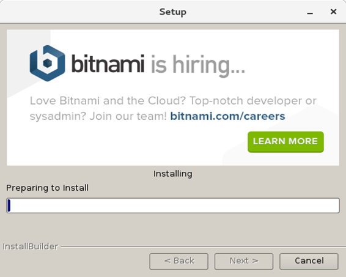Click the greyed-out Next button
The height and width of the screenshot is (277, 346).
(x=244, y=261)
